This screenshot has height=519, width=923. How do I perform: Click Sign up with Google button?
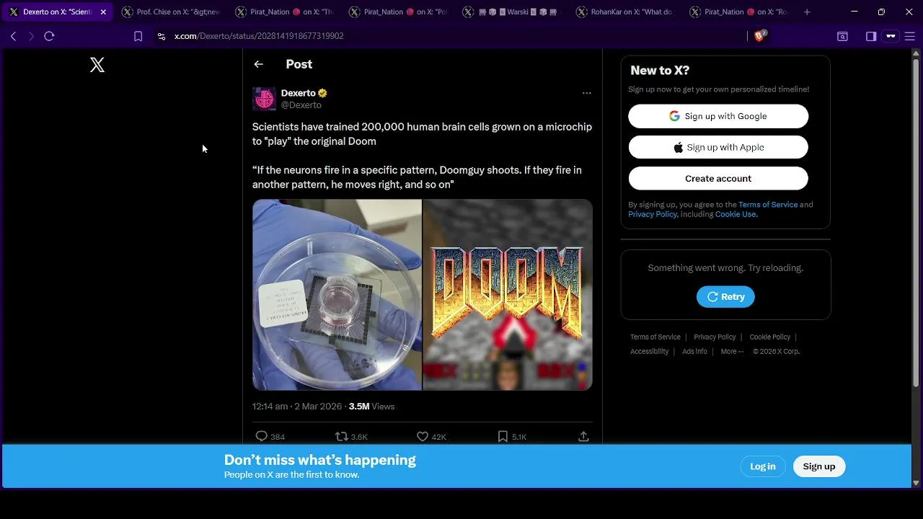click(718, 116)
